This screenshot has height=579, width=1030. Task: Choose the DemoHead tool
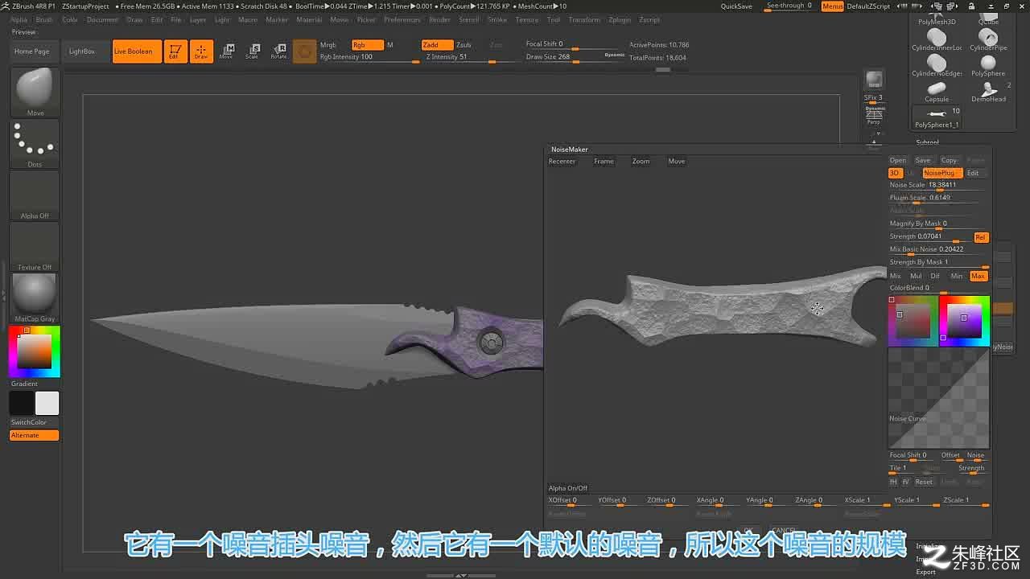[988, 92]
